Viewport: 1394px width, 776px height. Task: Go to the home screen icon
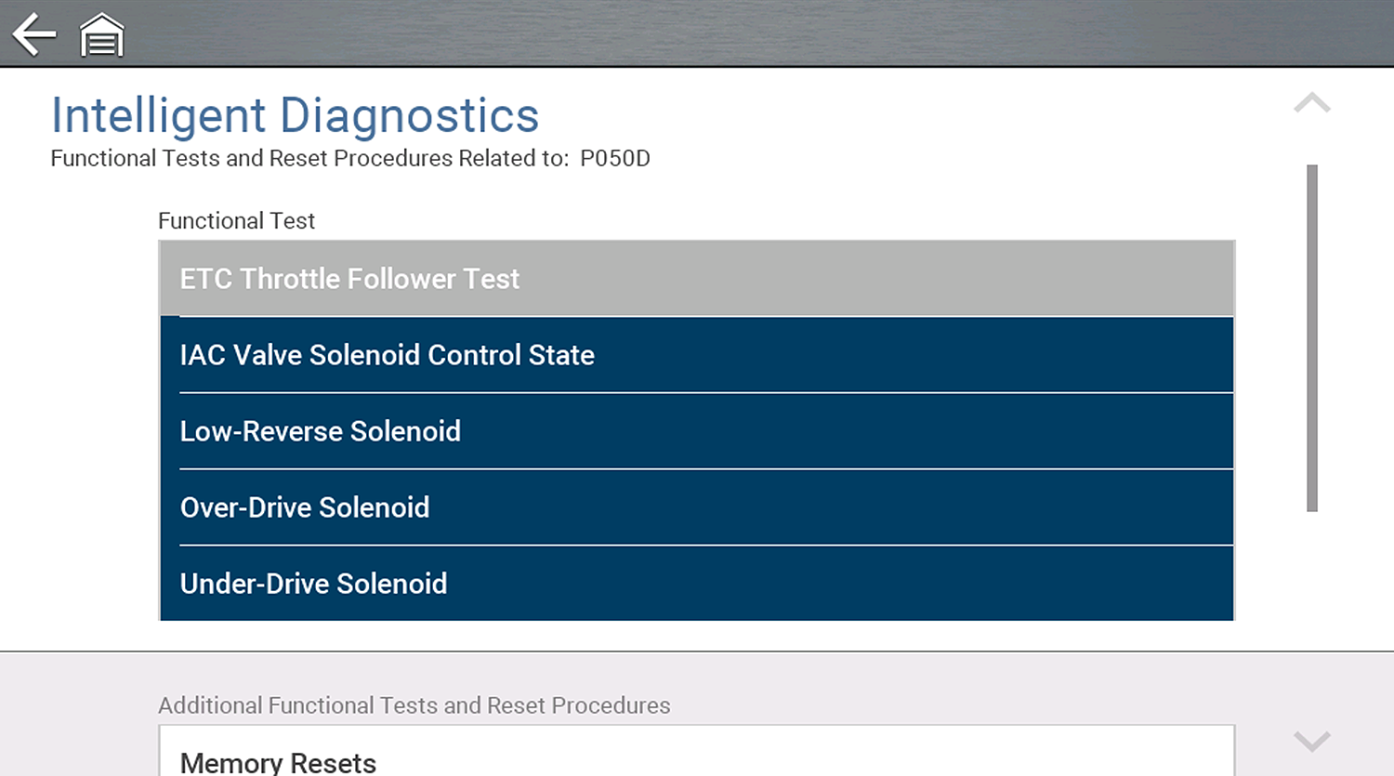(102, 36)
